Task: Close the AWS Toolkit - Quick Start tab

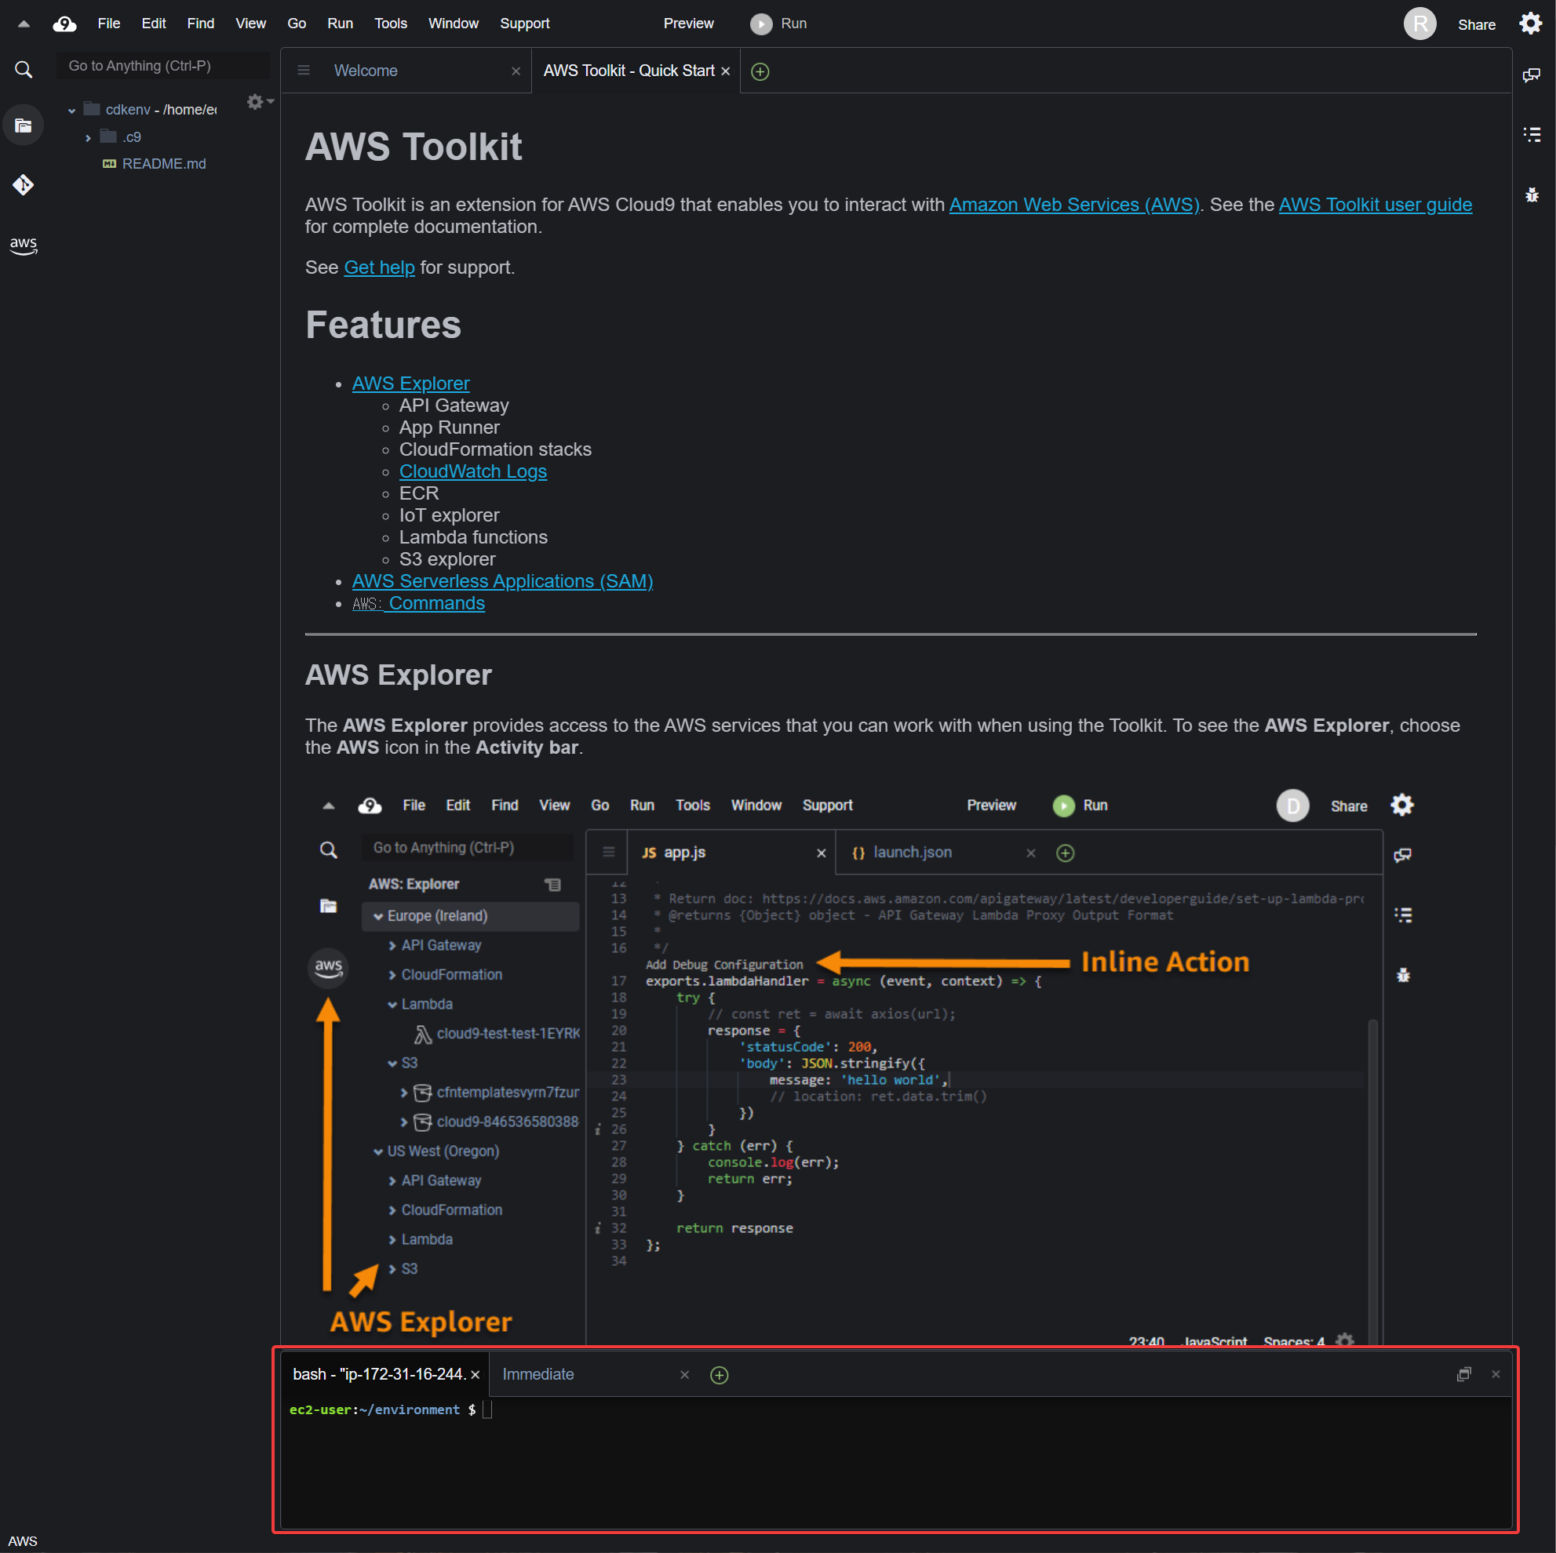Action: pos(726,71)
